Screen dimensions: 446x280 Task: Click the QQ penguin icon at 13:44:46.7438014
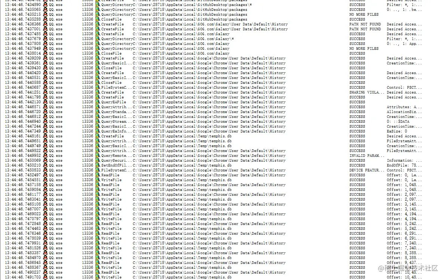coord(45,54)
